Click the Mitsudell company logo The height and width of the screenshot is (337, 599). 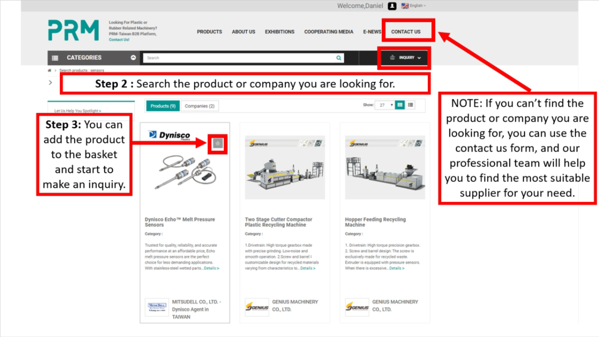157,307
